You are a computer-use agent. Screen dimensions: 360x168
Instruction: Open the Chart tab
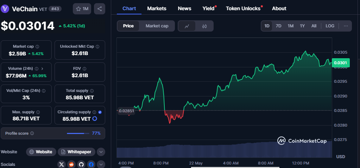[129, 9]
